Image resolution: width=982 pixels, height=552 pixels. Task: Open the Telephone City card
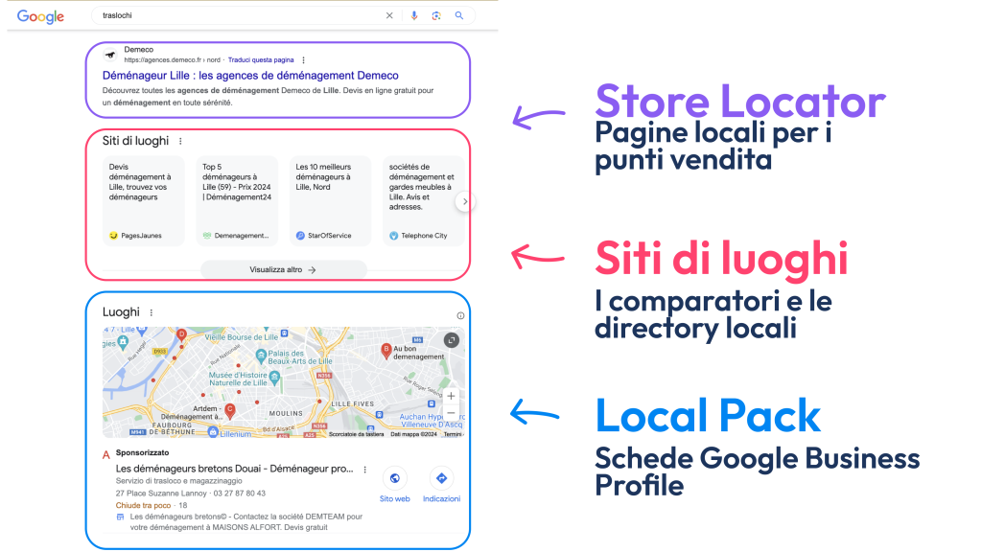423,201
